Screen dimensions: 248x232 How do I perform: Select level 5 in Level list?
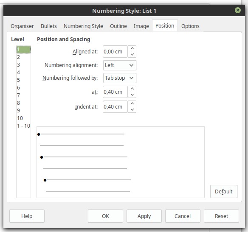[23, 80]
